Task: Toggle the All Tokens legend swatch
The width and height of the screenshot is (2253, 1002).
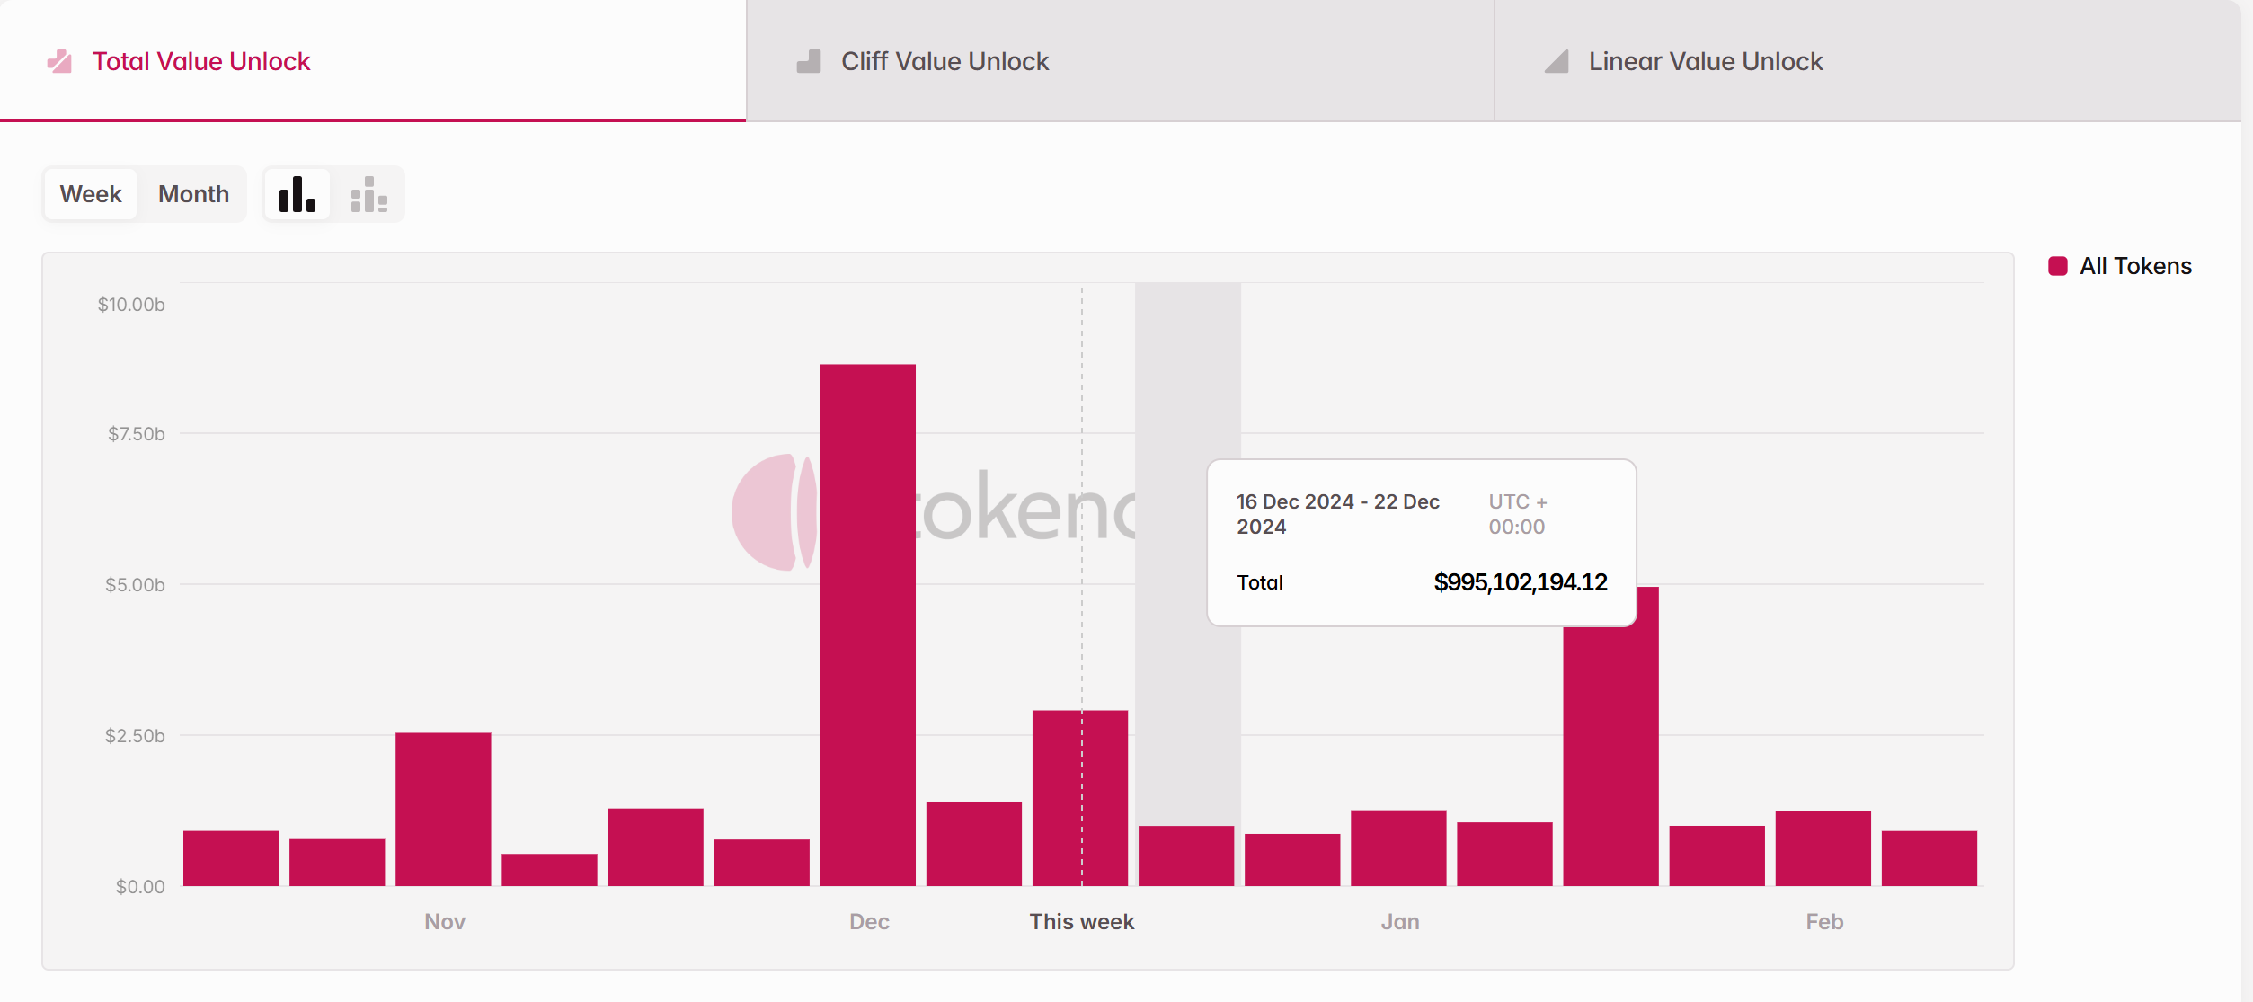Action: [2058, 266]
